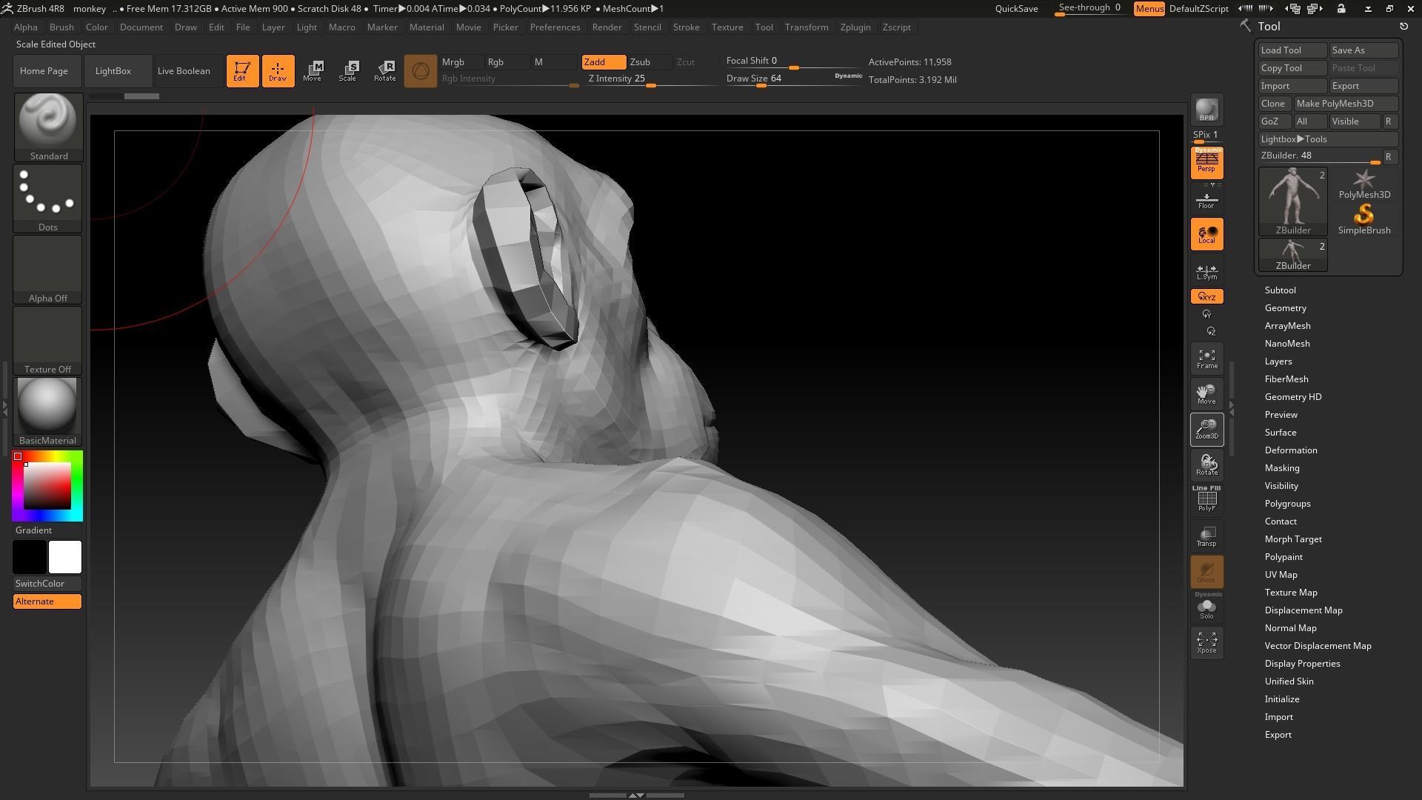The image size is (1422, 800).
Task: Open the Zplugin menu
Action: pyautogui.click(x=855, y=27)
